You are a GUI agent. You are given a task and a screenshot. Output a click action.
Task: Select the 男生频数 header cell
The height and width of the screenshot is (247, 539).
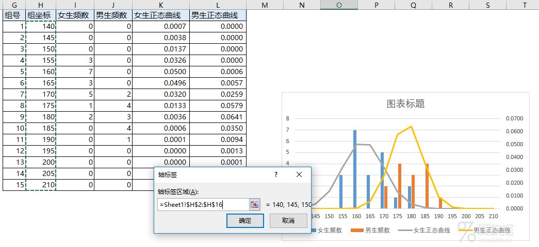point(113,15)
